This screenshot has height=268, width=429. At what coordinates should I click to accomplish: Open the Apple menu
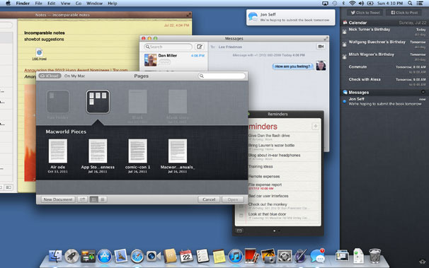pos(8,4)
